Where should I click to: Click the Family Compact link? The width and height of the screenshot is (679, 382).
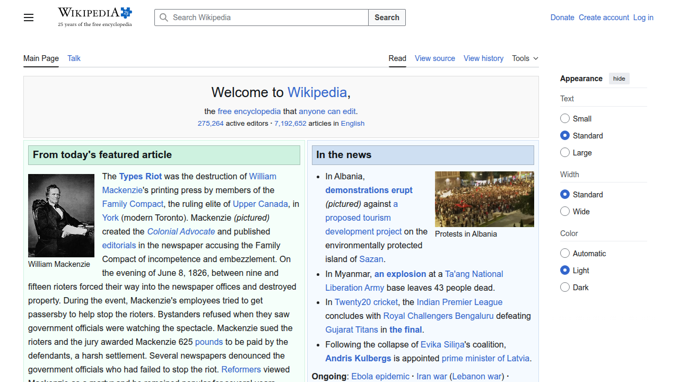point(133,204)
